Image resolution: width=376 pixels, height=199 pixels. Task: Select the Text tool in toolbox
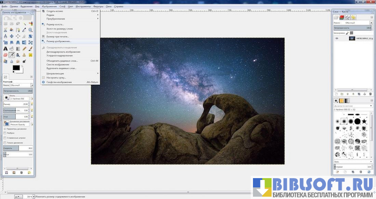click(6, 48)
